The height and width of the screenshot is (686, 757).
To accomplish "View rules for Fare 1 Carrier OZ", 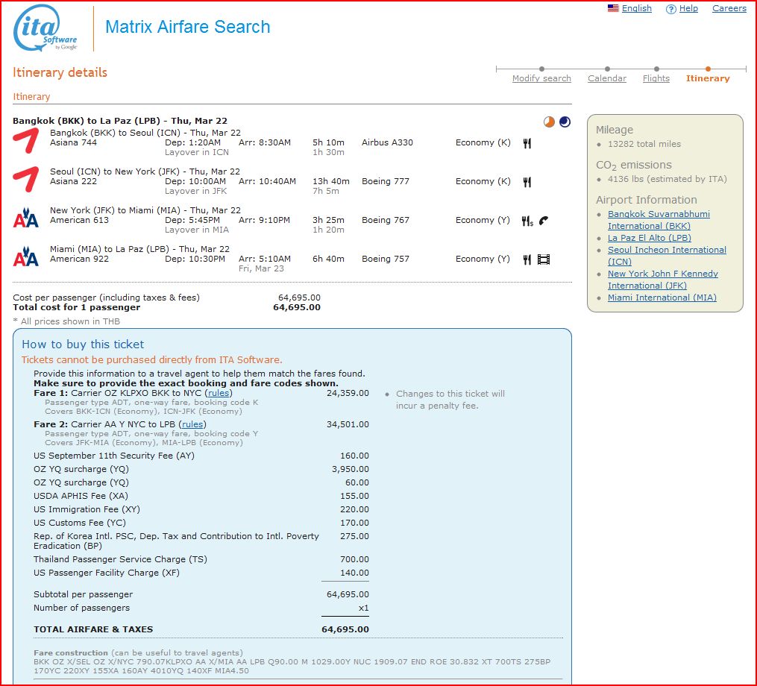I will tap(219, 393).
